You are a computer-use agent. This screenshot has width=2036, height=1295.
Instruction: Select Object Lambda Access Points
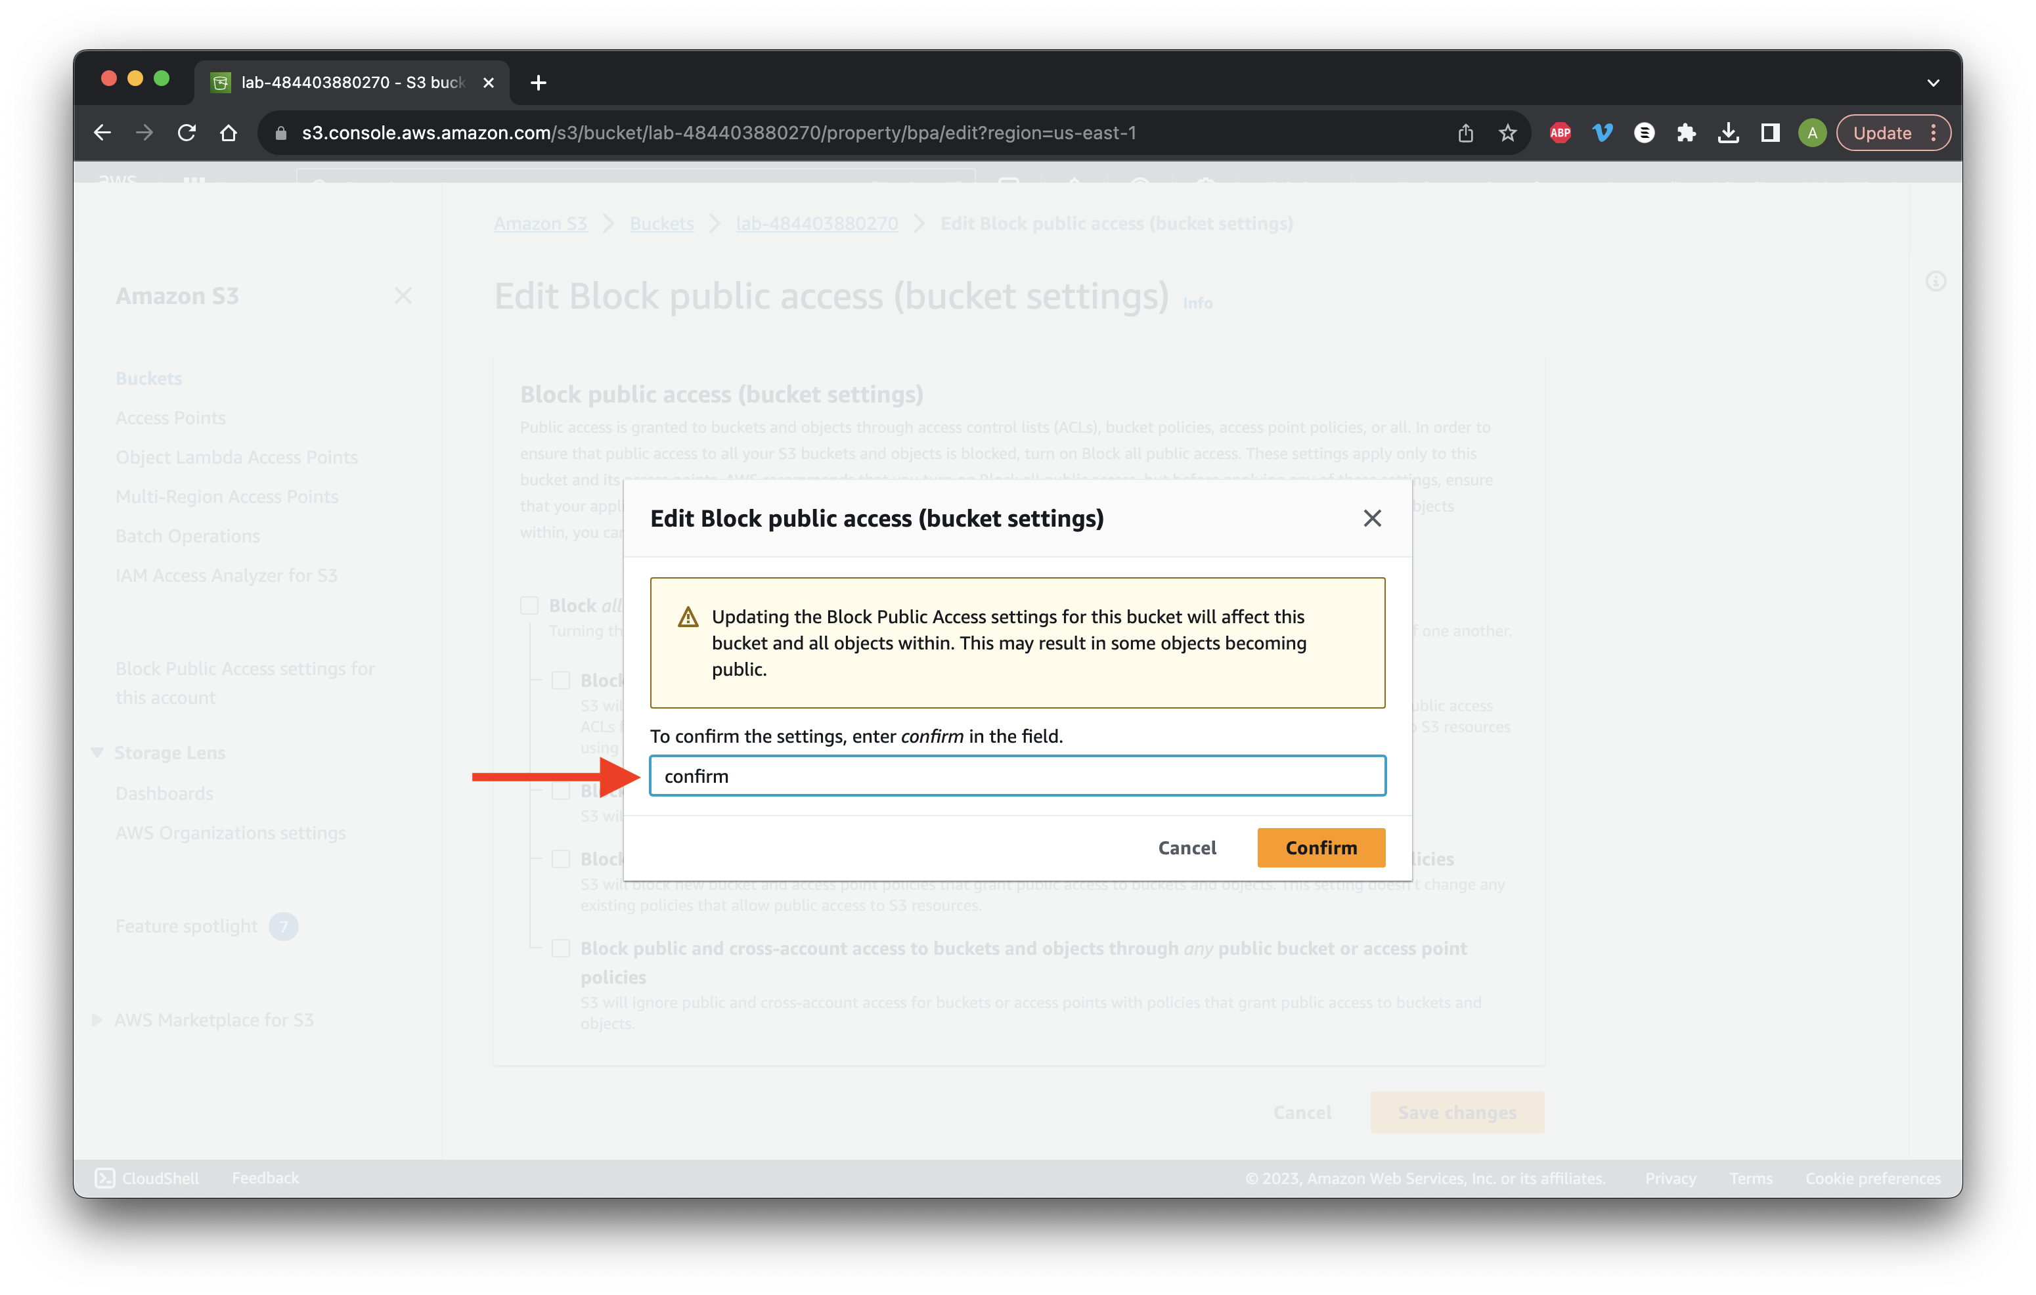(236, 456)
